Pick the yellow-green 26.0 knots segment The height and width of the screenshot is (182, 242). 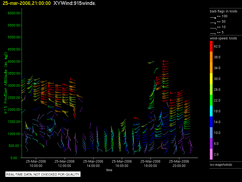(x=211, y=89)
